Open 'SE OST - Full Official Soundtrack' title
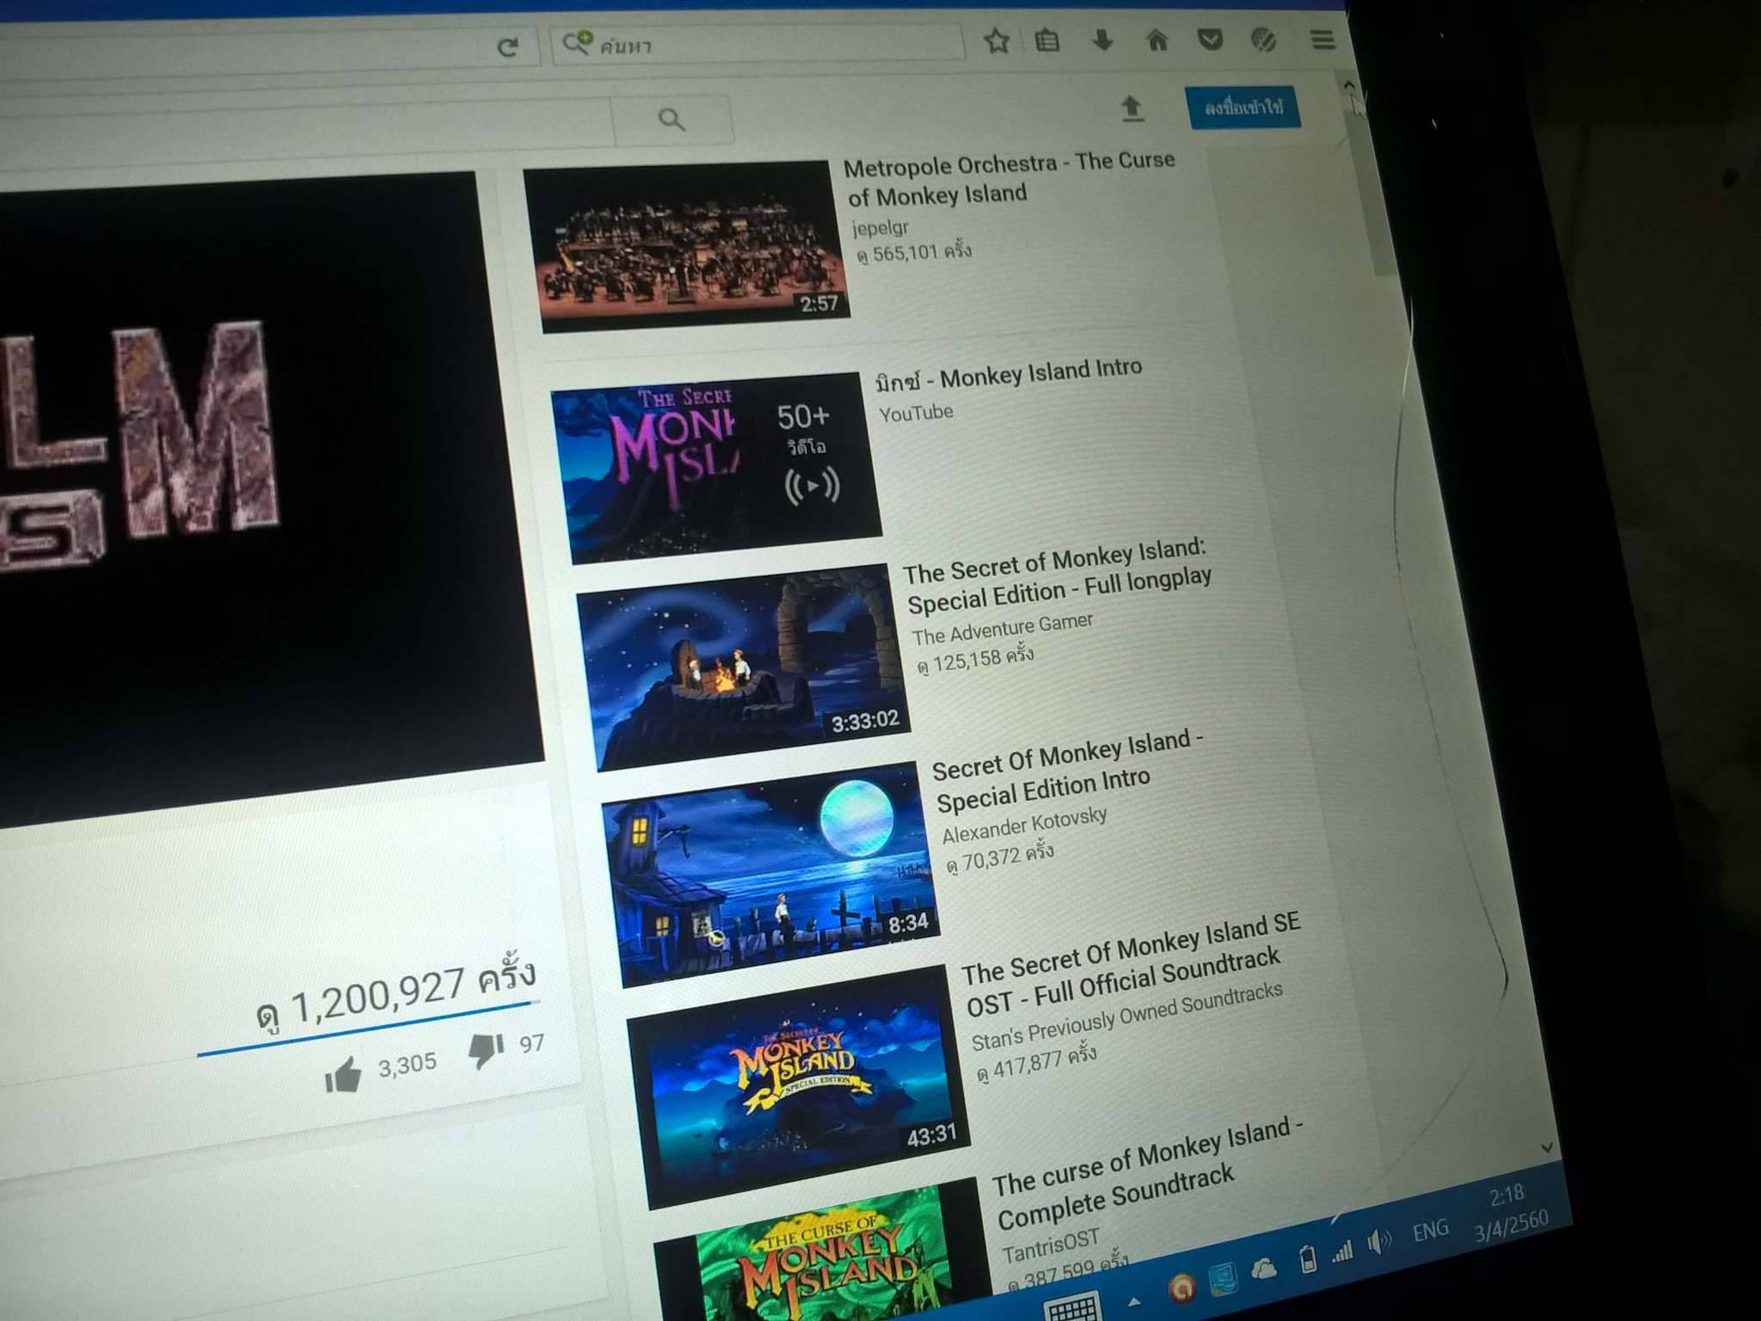Screen dimensions: 1761x1321 click(x=1132, y=963)
